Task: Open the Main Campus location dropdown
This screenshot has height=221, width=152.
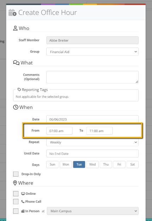Action: (x=93, y=211)
